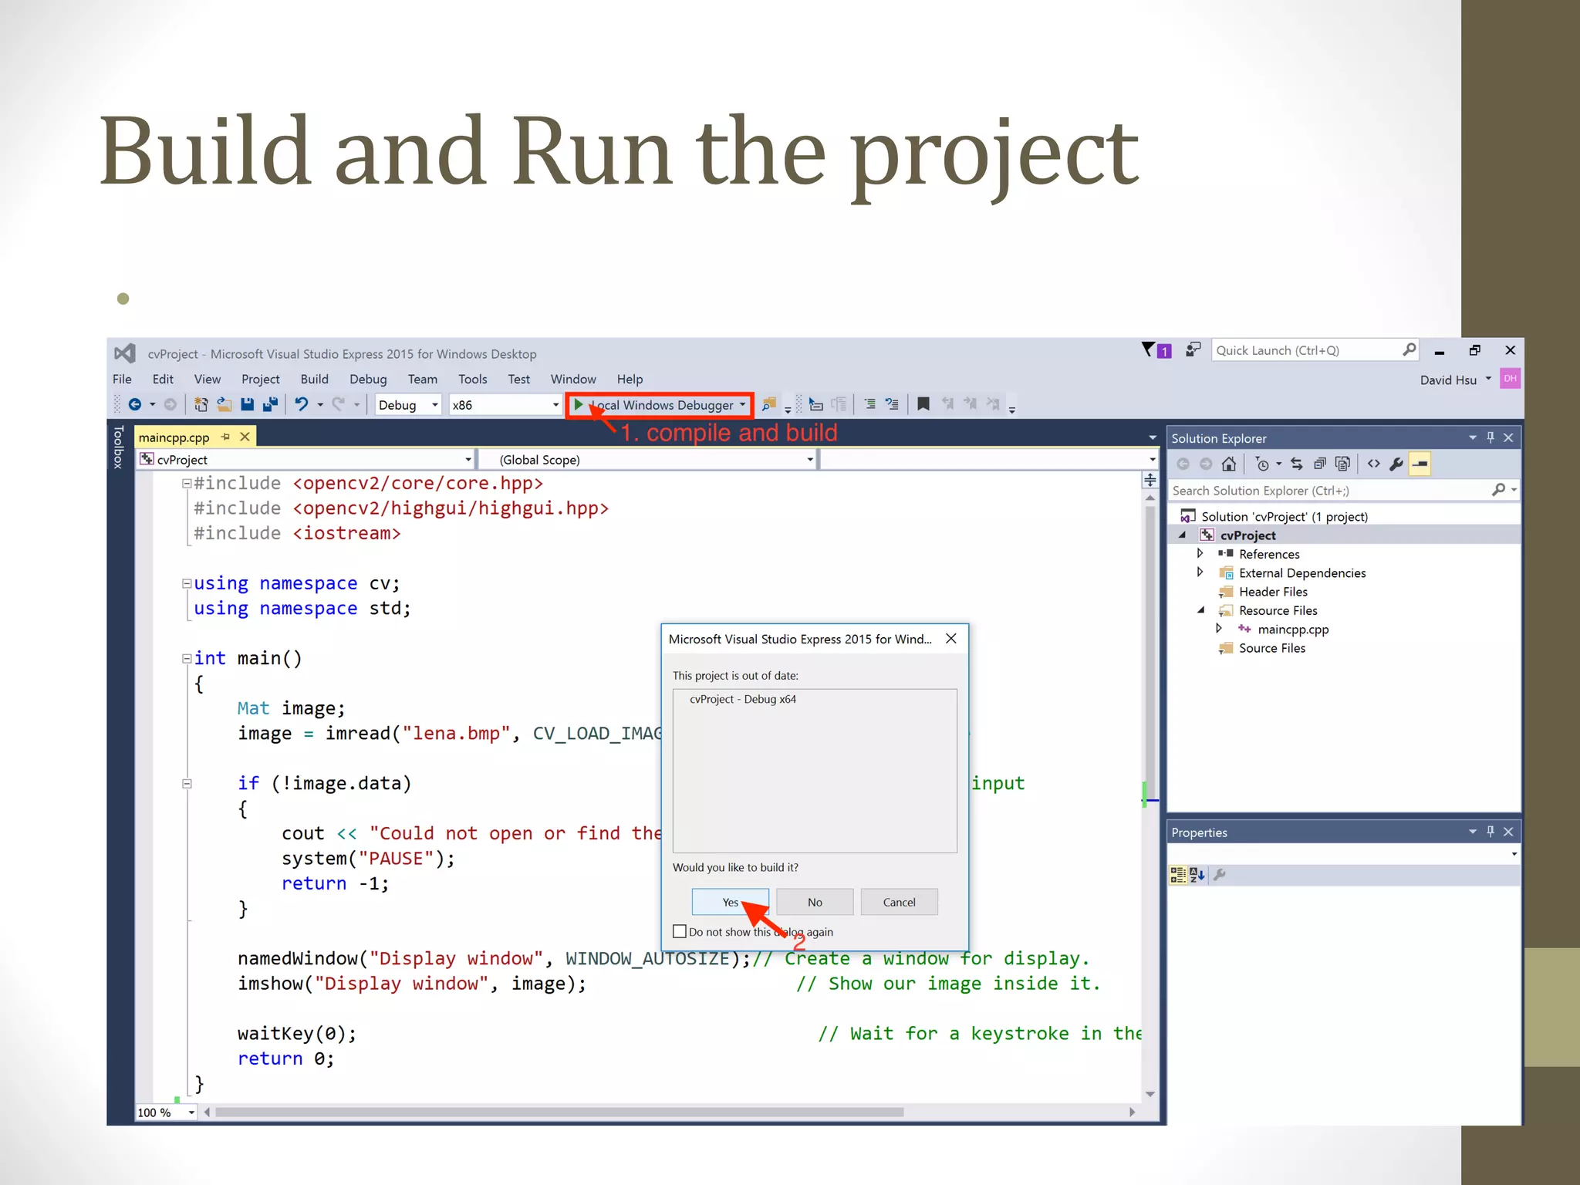Click Sync with Active Document arrows icon
Image resolution: width=1580 pixels, height=1185 pixels.
pyautogui.click(x=1297, y=464)
